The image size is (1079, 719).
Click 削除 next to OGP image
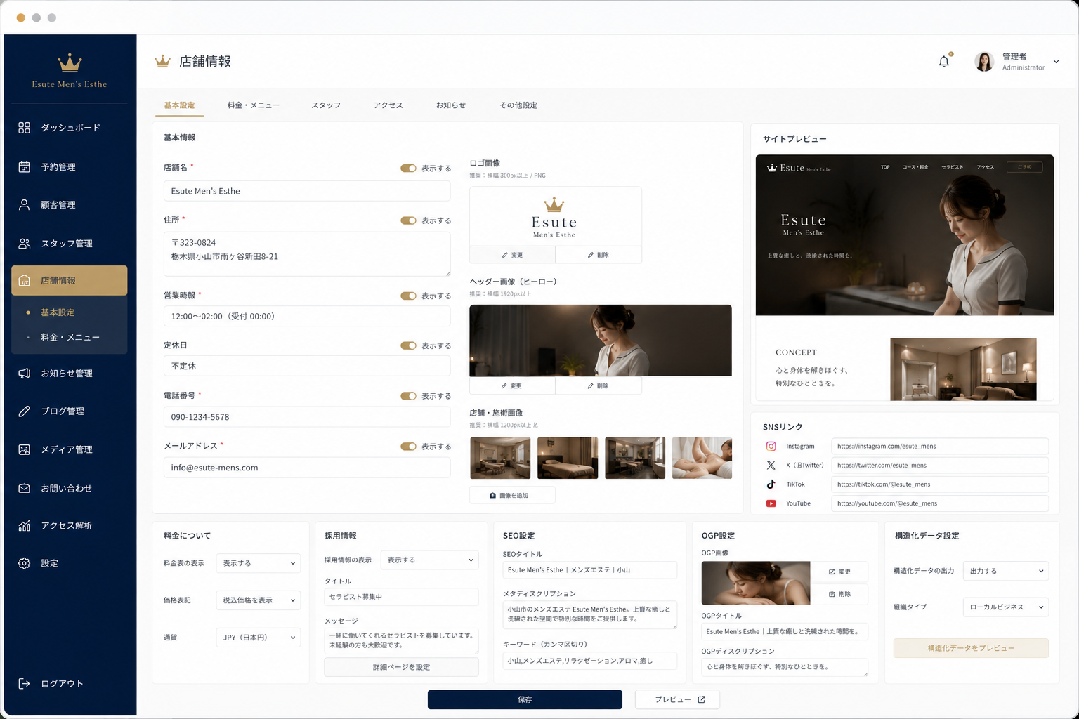click(839, 594)
